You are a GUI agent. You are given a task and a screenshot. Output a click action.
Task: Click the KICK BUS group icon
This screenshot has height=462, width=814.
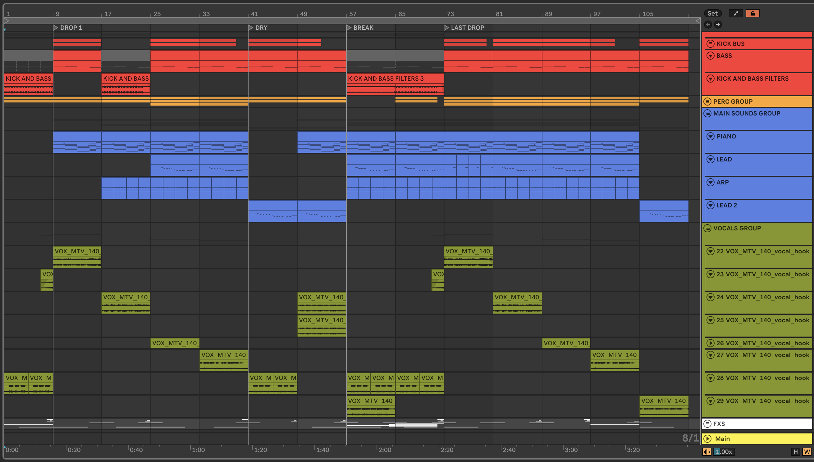[711, 44]
